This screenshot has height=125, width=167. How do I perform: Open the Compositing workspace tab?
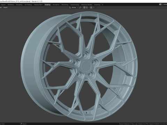pos(75,5)
